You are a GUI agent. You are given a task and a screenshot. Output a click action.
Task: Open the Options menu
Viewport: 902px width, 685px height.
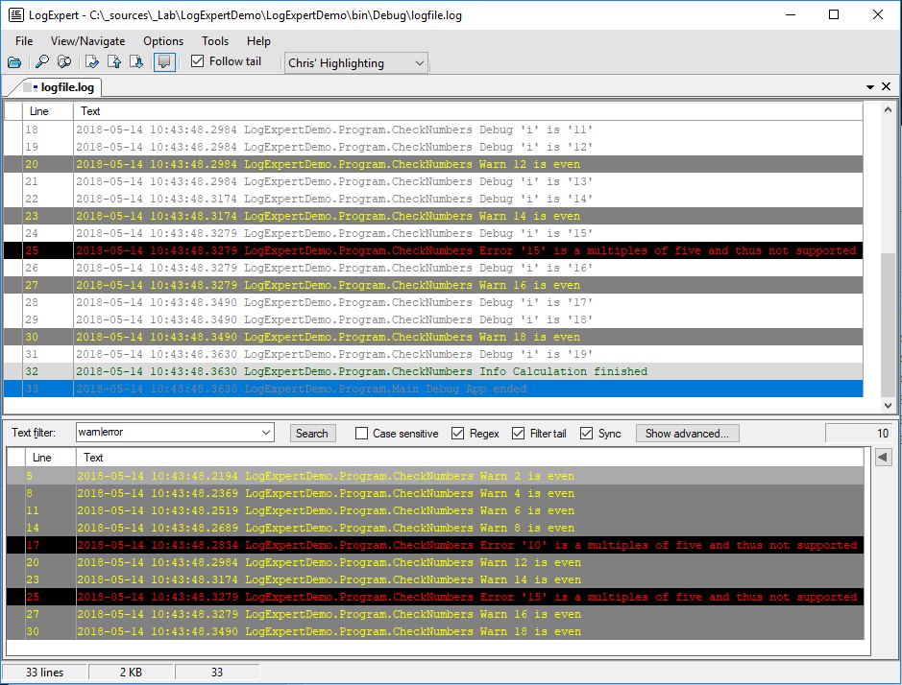(163, 41)
